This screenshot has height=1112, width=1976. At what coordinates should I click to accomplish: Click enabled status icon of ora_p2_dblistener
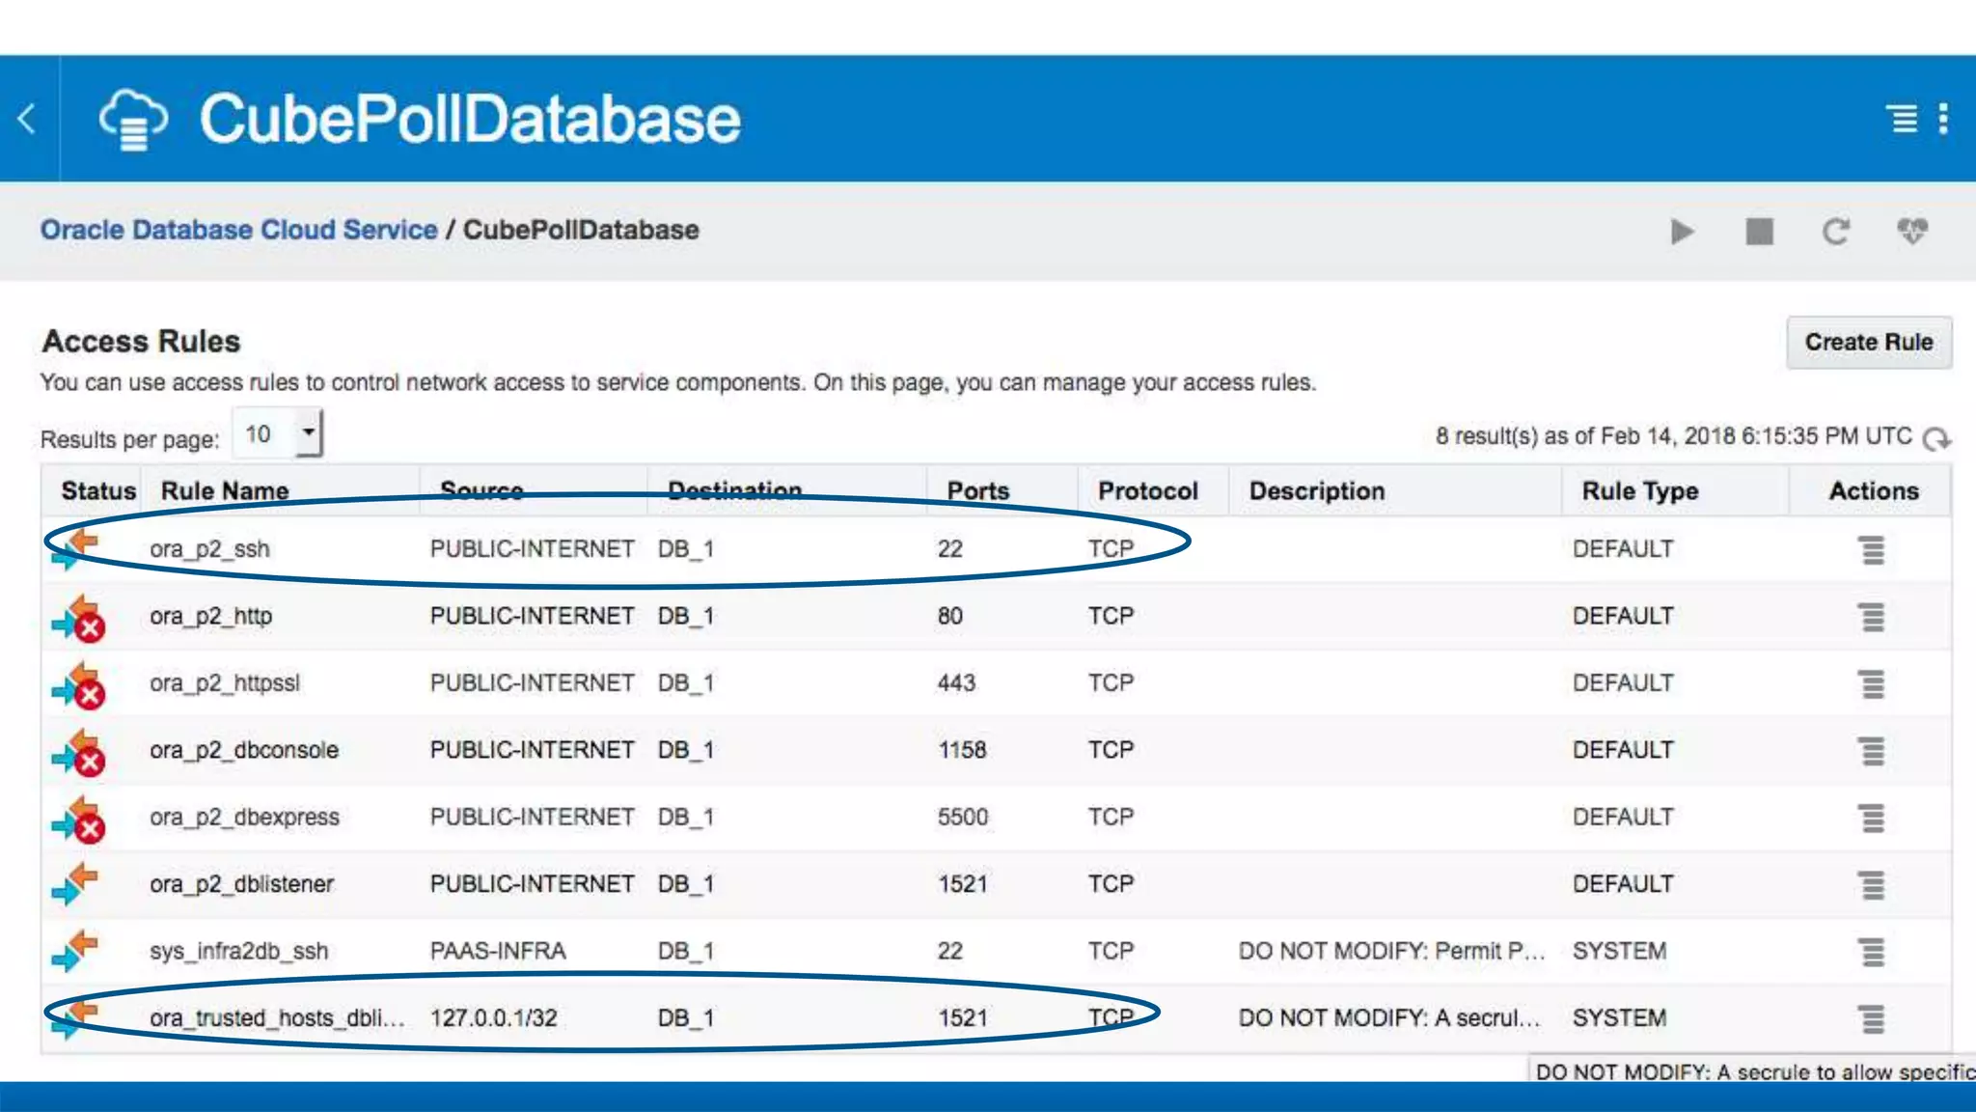pyautogui.click(x=75, y=884)
